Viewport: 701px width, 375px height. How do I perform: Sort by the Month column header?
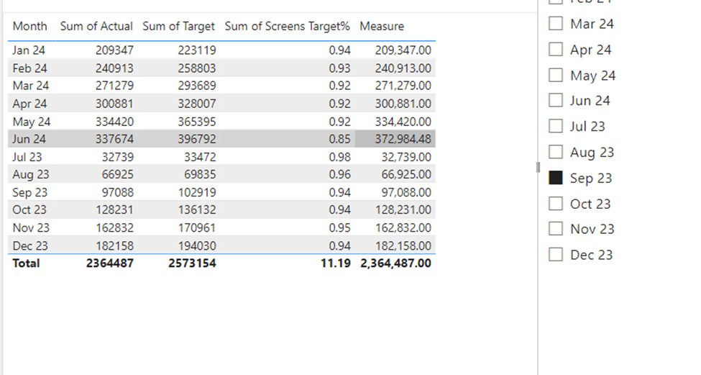[x=29, y=27]
